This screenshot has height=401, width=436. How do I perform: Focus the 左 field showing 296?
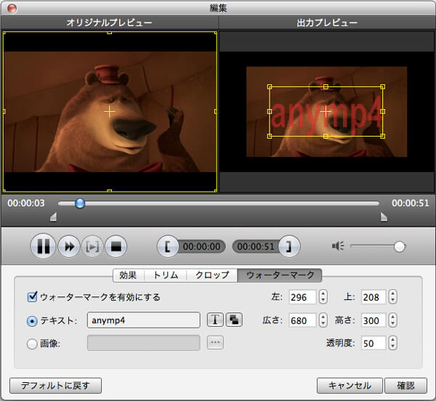tap(302, 297)
